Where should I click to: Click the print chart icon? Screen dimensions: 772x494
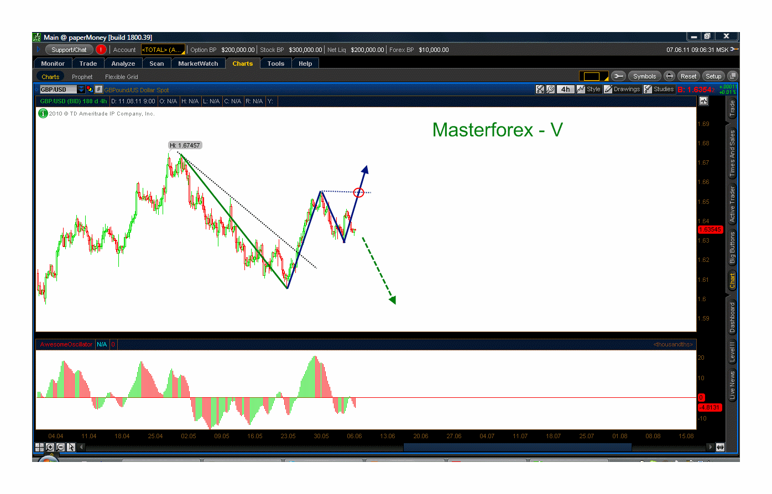coord(669,76)
